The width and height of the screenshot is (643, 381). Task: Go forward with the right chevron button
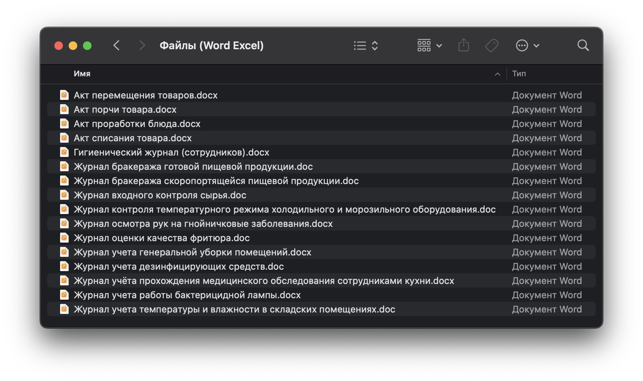click(142, 45)
